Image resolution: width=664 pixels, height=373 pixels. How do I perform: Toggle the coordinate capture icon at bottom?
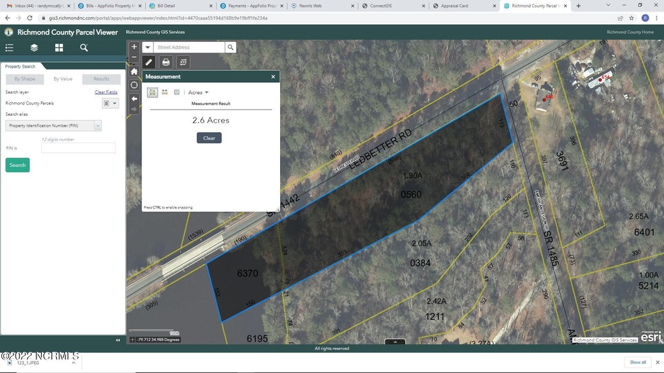pyautogui.click(x=132, y=339)
